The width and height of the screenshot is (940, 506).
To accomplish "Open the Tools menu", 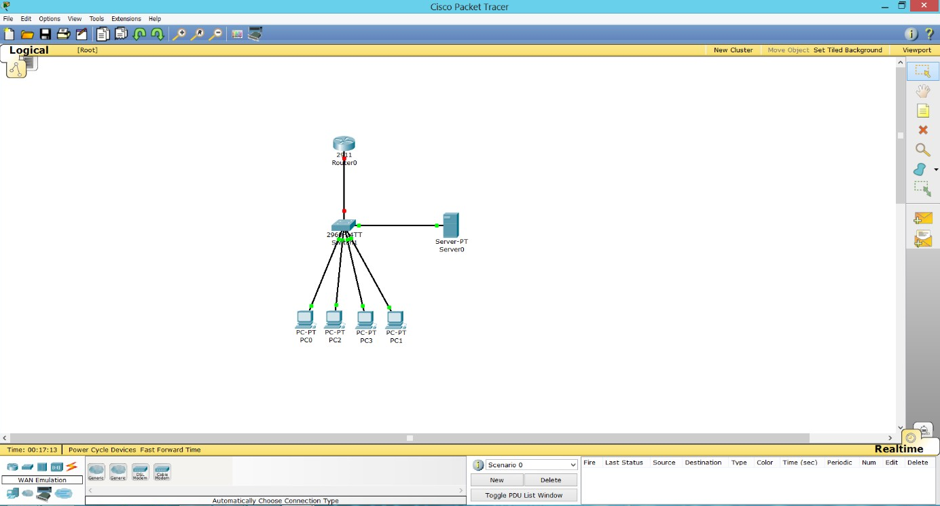I will pos(96,19).
